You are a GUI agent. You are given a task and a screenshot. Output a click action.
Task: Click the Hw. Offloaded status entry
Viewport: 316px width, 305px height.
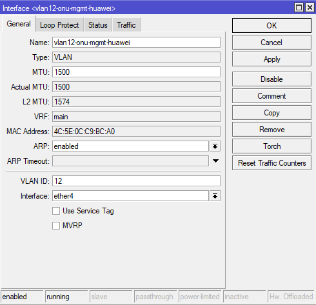291,297
